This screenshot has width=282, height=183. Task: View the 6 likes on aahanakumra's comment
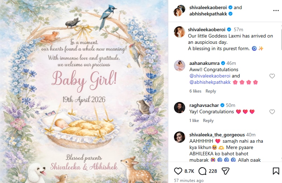pos(195,91)
